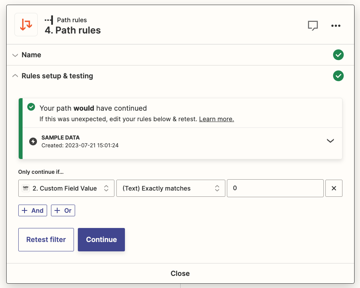Close the Path rules panel

coord(180,274)
